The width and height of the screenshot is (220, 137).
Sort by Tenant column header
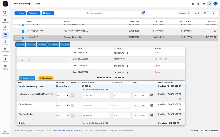[x=67, y=21]
